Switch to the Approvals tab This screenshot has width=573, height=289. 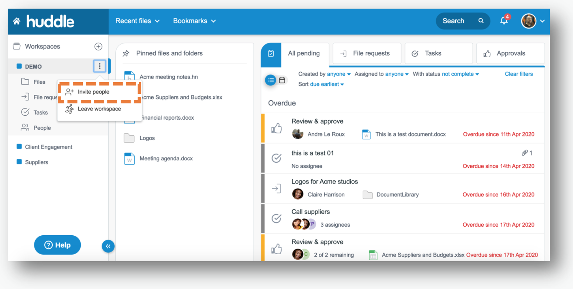(x=511, y=53)
